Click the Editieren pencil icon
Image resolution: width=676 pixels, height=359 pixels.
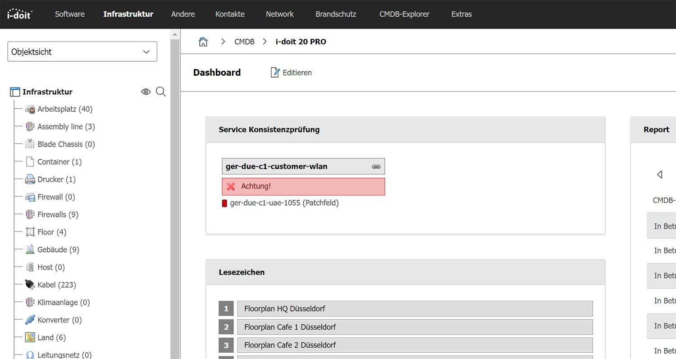pos(275,72)
